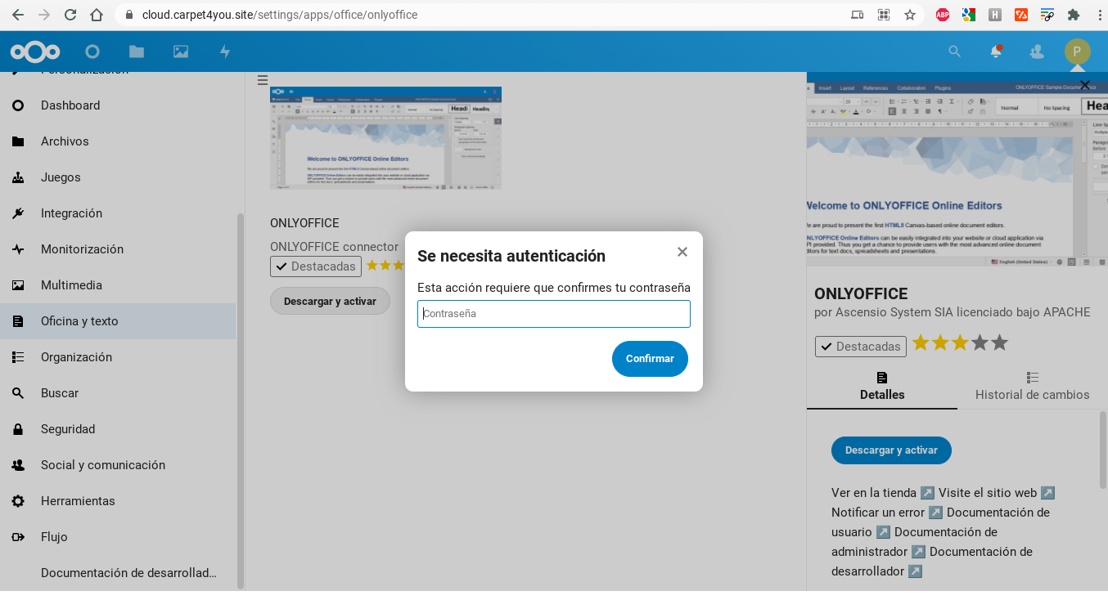The height and width of the screenshot is (600, 1108).
Task: Select Dashboard in the sidebar
Action: 118,105
